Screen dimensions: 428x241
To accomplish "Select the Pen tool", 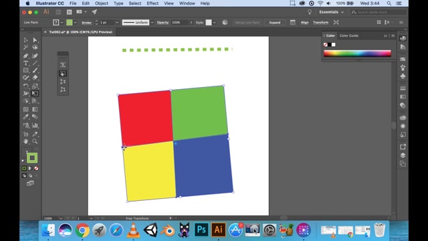I will [25, 56].
